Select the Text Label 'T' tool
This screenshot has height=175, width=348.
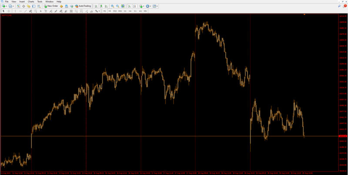coord(46,11)
